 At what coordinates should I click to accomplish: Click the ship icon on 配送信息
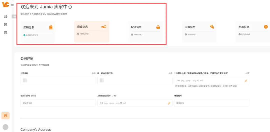coord(158,27)
